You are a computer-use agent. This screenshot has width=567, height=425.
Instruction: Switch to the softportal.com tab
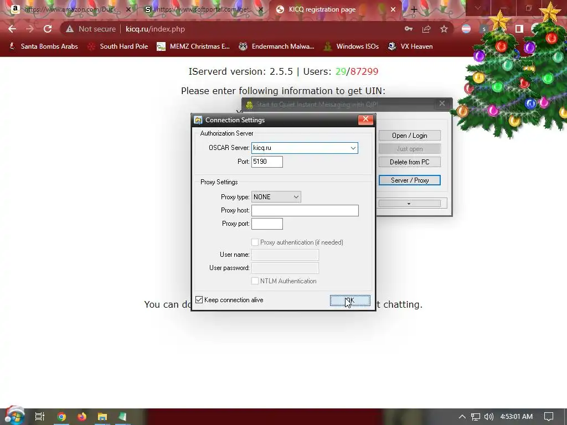tap(203, 10)
